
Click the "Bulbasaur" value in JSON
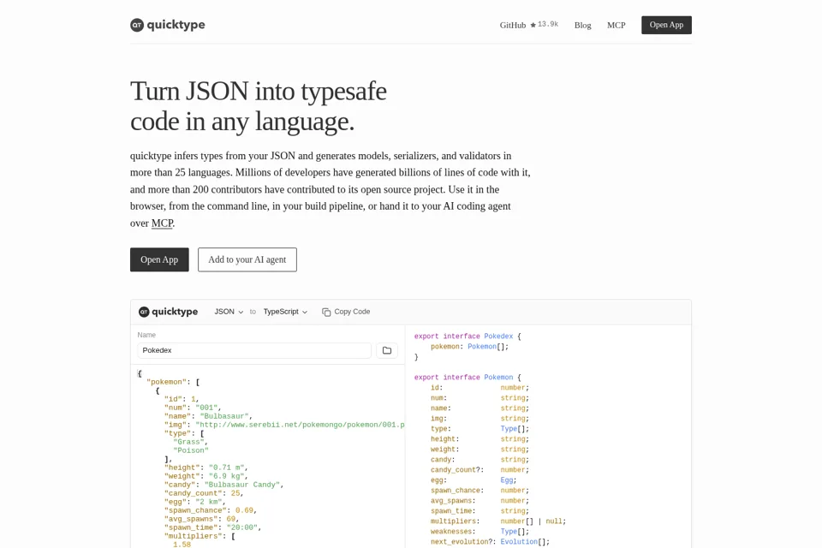point(224,416)
